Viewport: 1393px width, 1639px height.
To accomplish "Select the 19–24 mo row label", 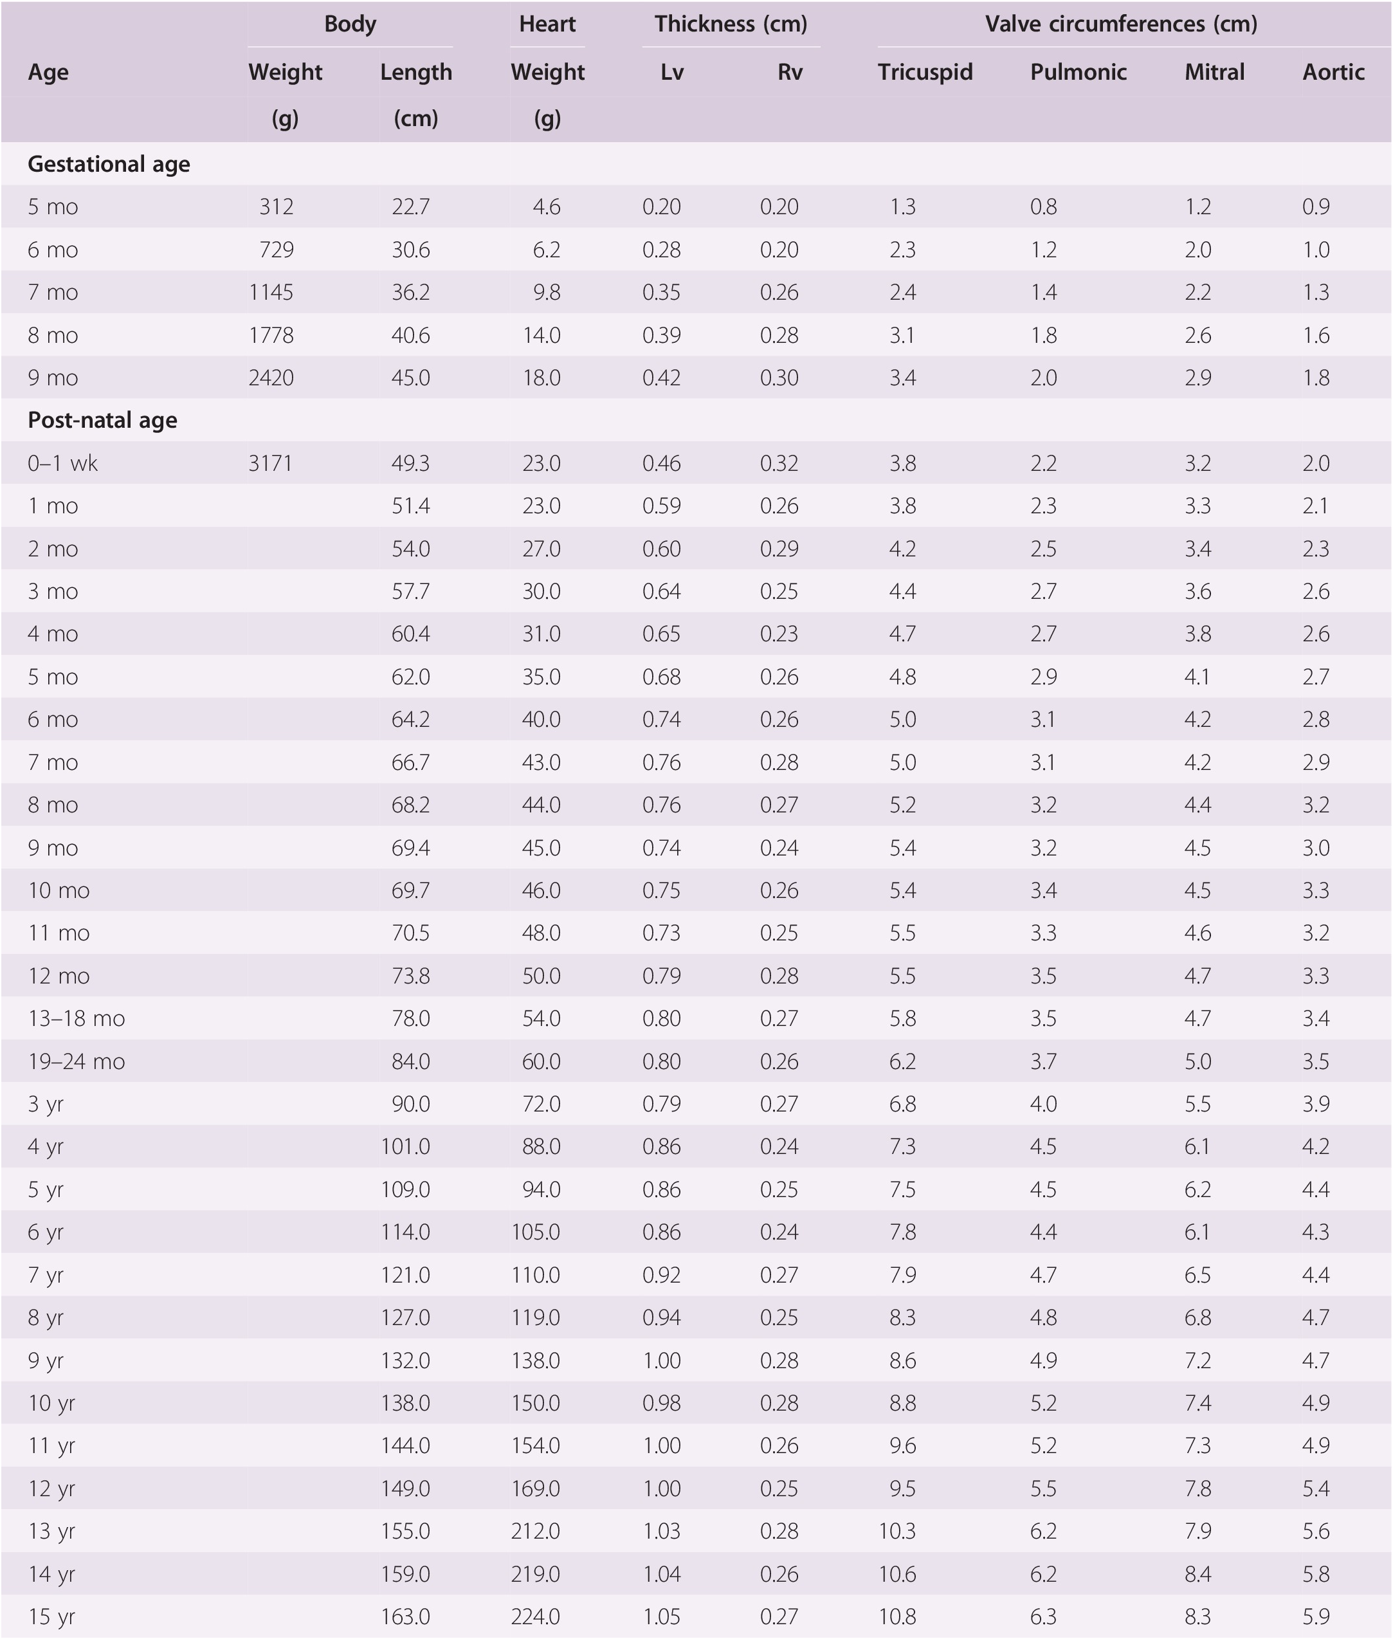I will click(x=76, y=1061).
